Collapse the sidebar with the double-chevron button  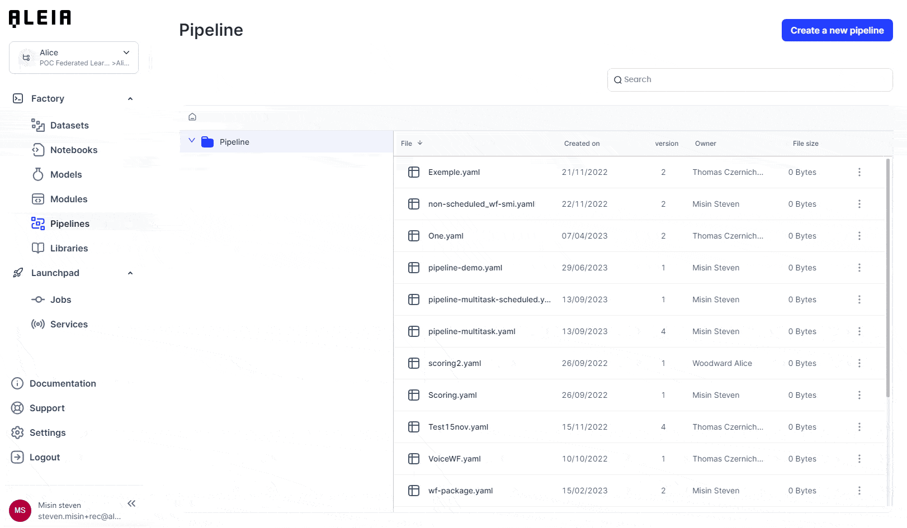coord(131,503)
